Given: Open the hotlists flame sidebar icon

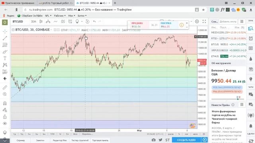Looking at the screenshot, I should point(251,59).
